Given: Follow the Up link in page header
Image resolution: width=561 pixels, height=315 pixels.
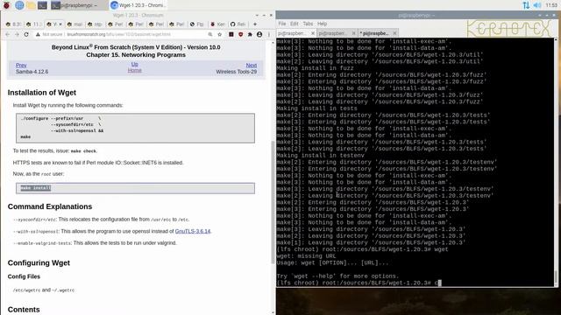Looking at the screenshot, I should click(134, 64).
